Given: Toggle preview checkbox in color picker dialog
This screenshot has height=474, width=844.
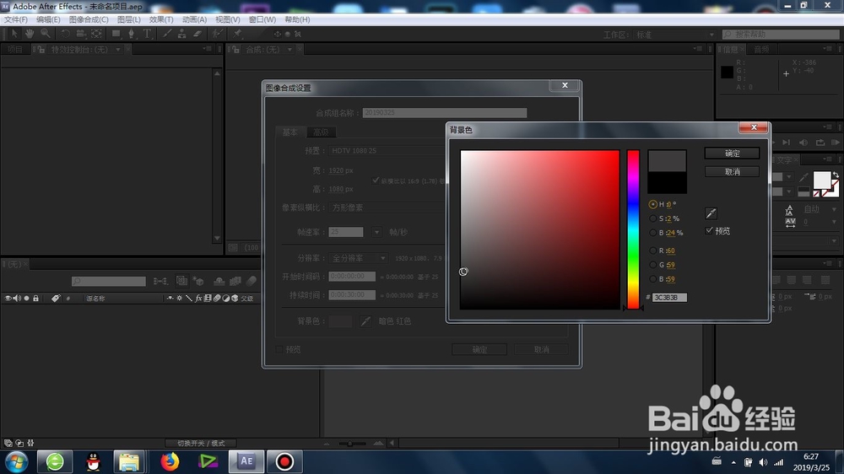Looking at the screenshot, I should click(709, 230).
